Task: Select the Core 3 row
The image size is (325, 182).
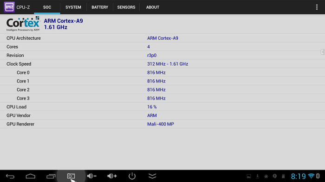Action: [162, 98]
